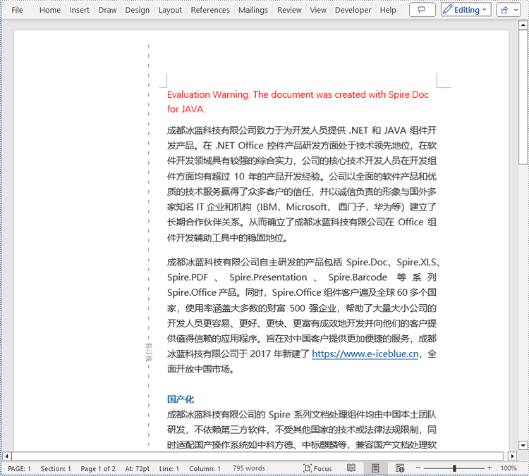Viewport: 529px width, 476px height.
Task: Go to the Design tab
Action: click(138, 10)
